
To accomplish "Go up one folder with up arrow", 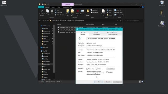I will (48, 21).
